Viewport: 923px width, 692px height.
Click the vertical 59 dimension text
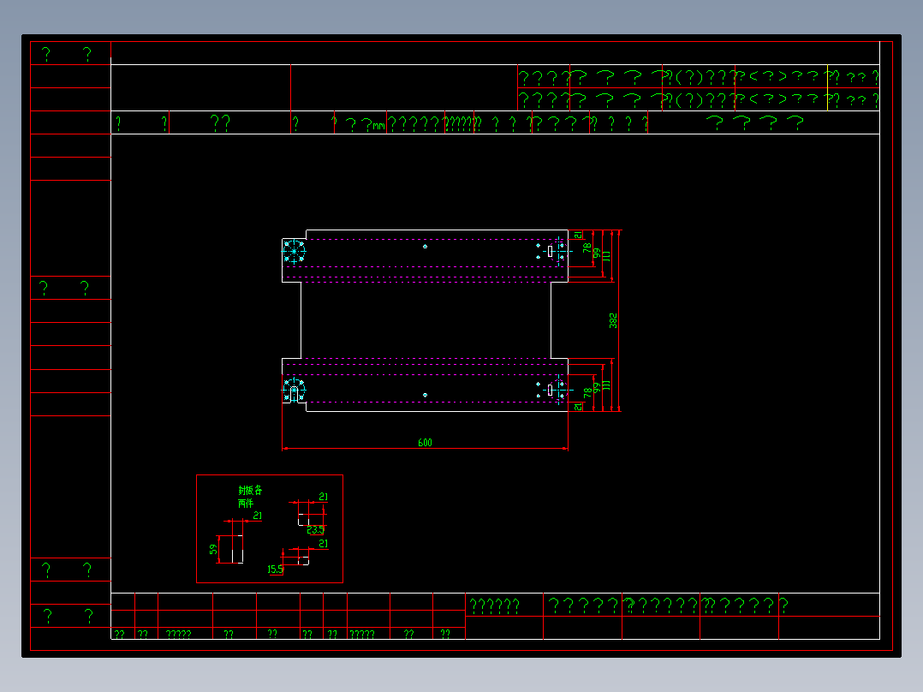213,549
